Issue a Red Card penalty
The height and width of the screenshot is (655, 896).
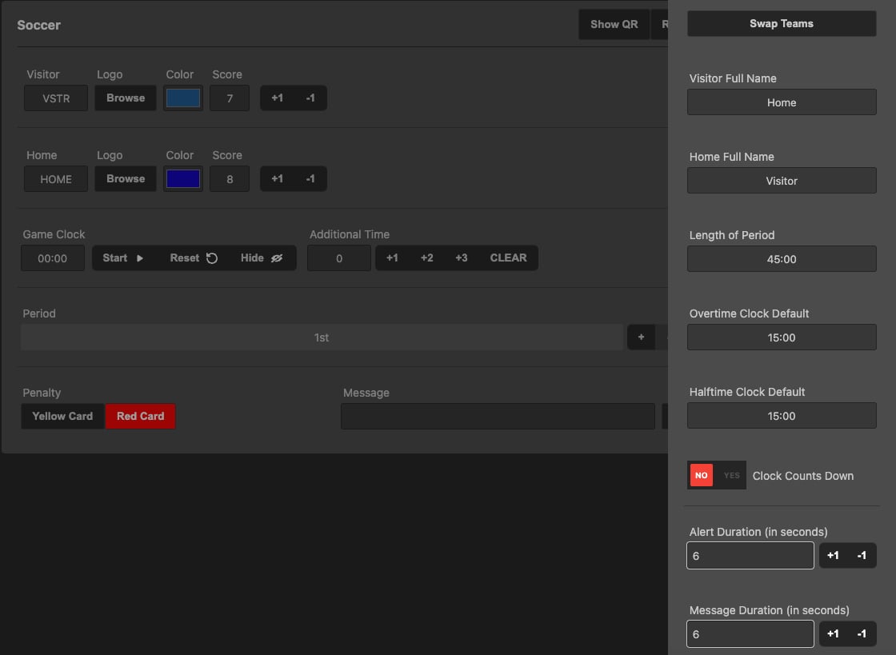click(141, 417)
